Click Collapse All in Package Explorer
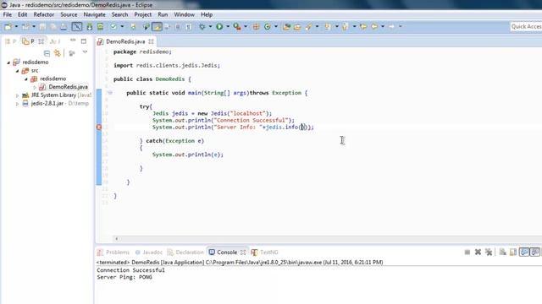 (47, 53)
